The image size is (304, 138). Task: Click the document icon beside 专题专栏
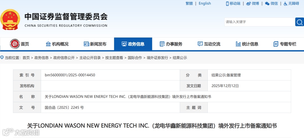(x=276, y=44)
